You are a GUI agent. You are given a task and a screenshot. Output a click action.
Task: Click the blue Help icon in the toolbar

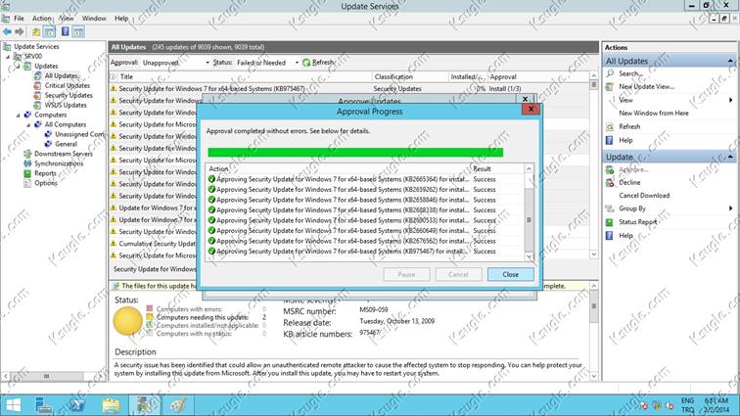click(66, 31)
